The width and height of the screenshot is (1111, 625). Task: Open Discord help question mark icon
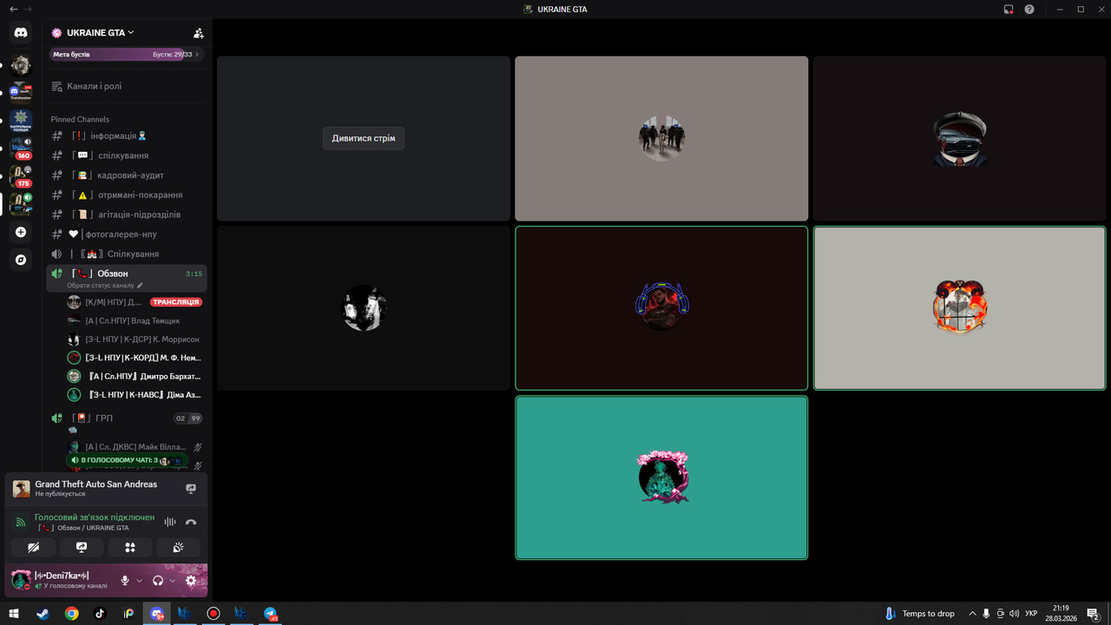(1029, 9)
